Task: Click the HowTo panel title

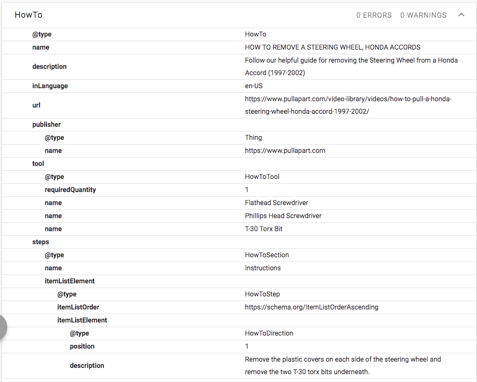Action: pyautogui.click(x=29, y=15)
